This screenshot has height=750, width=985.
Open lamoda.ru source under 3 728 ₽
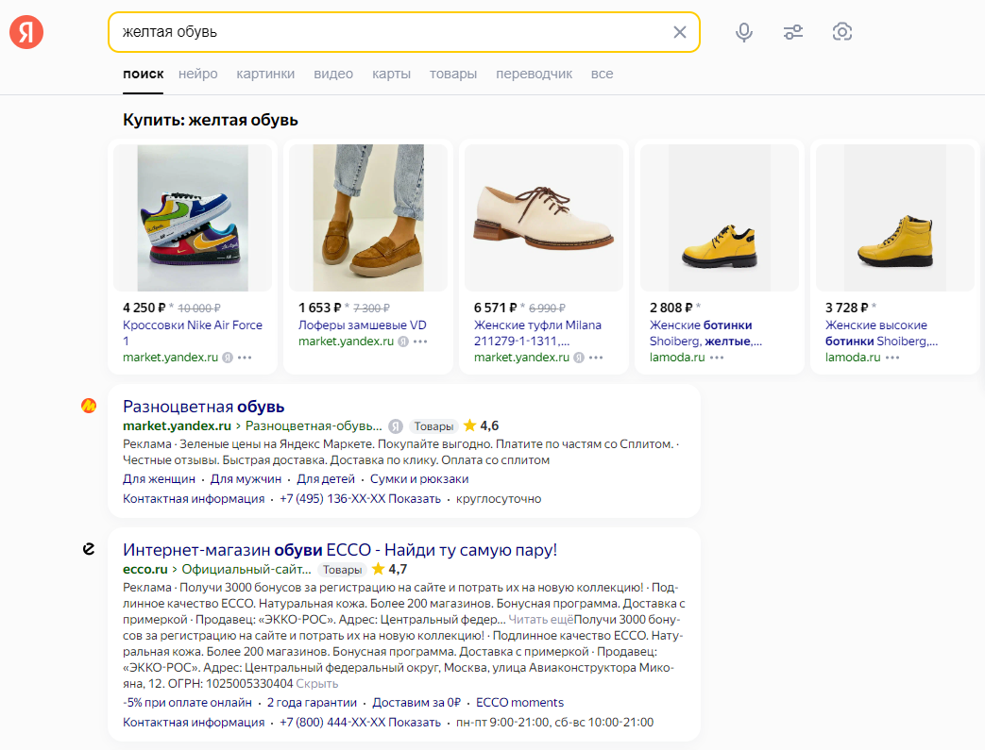point(853,358)
